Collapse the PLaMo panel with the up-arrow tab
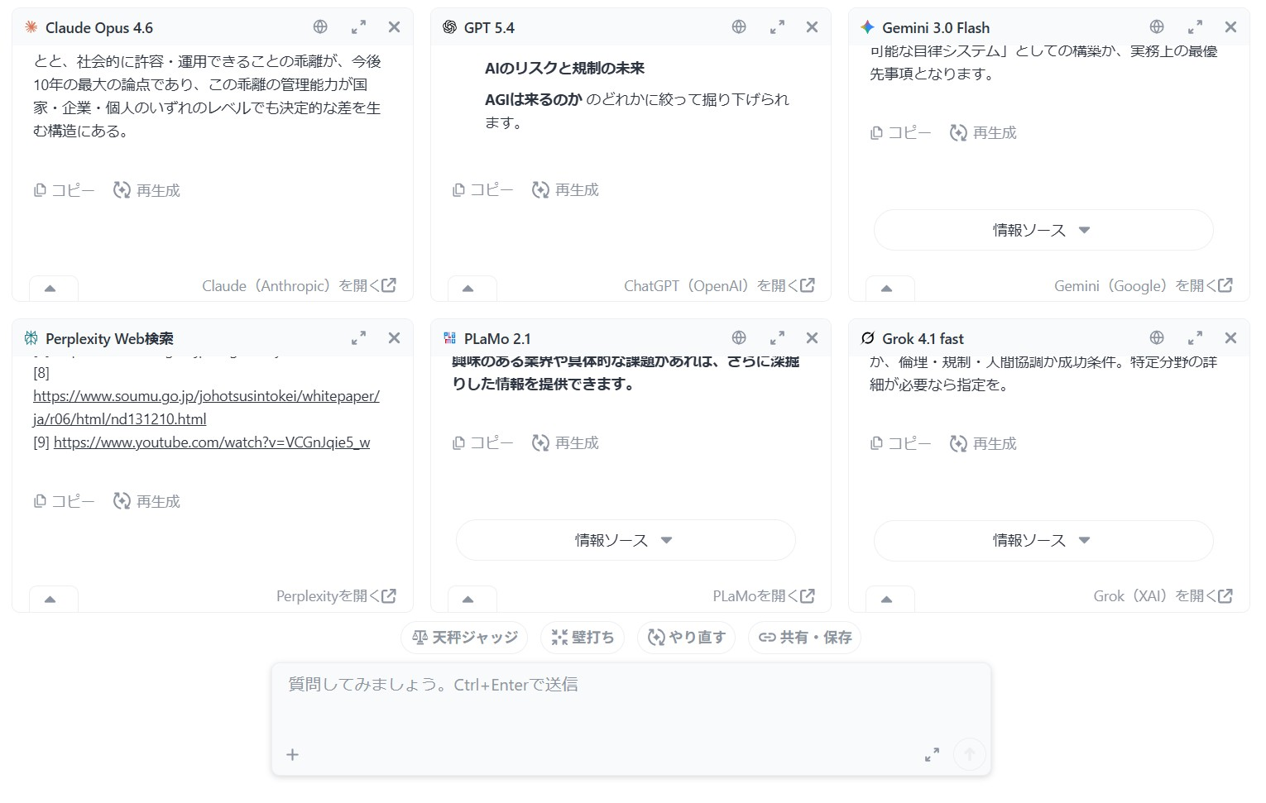The width and height of the screenshot is (1266, 803). [472, 600]
